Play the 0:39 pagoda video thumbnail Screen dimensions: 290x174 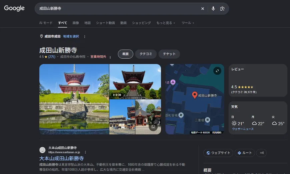(x=135, y=81)
